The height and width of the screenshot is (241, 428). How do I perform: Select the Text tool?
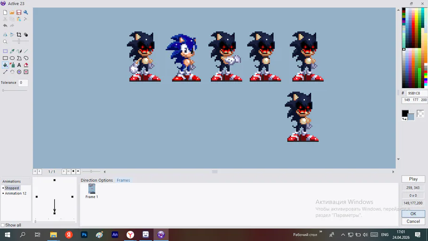pyautogui.click(x=19, y=65)
